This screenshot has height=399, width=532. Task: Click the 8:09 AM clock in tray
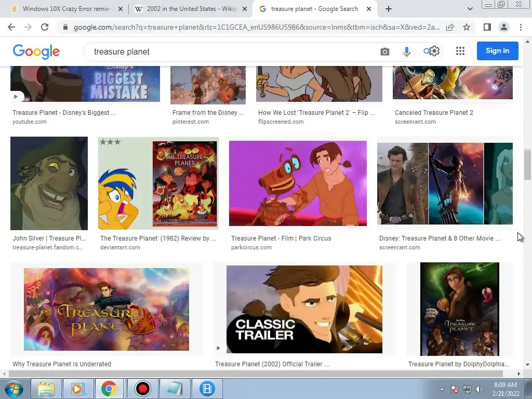tap(506, 385)
